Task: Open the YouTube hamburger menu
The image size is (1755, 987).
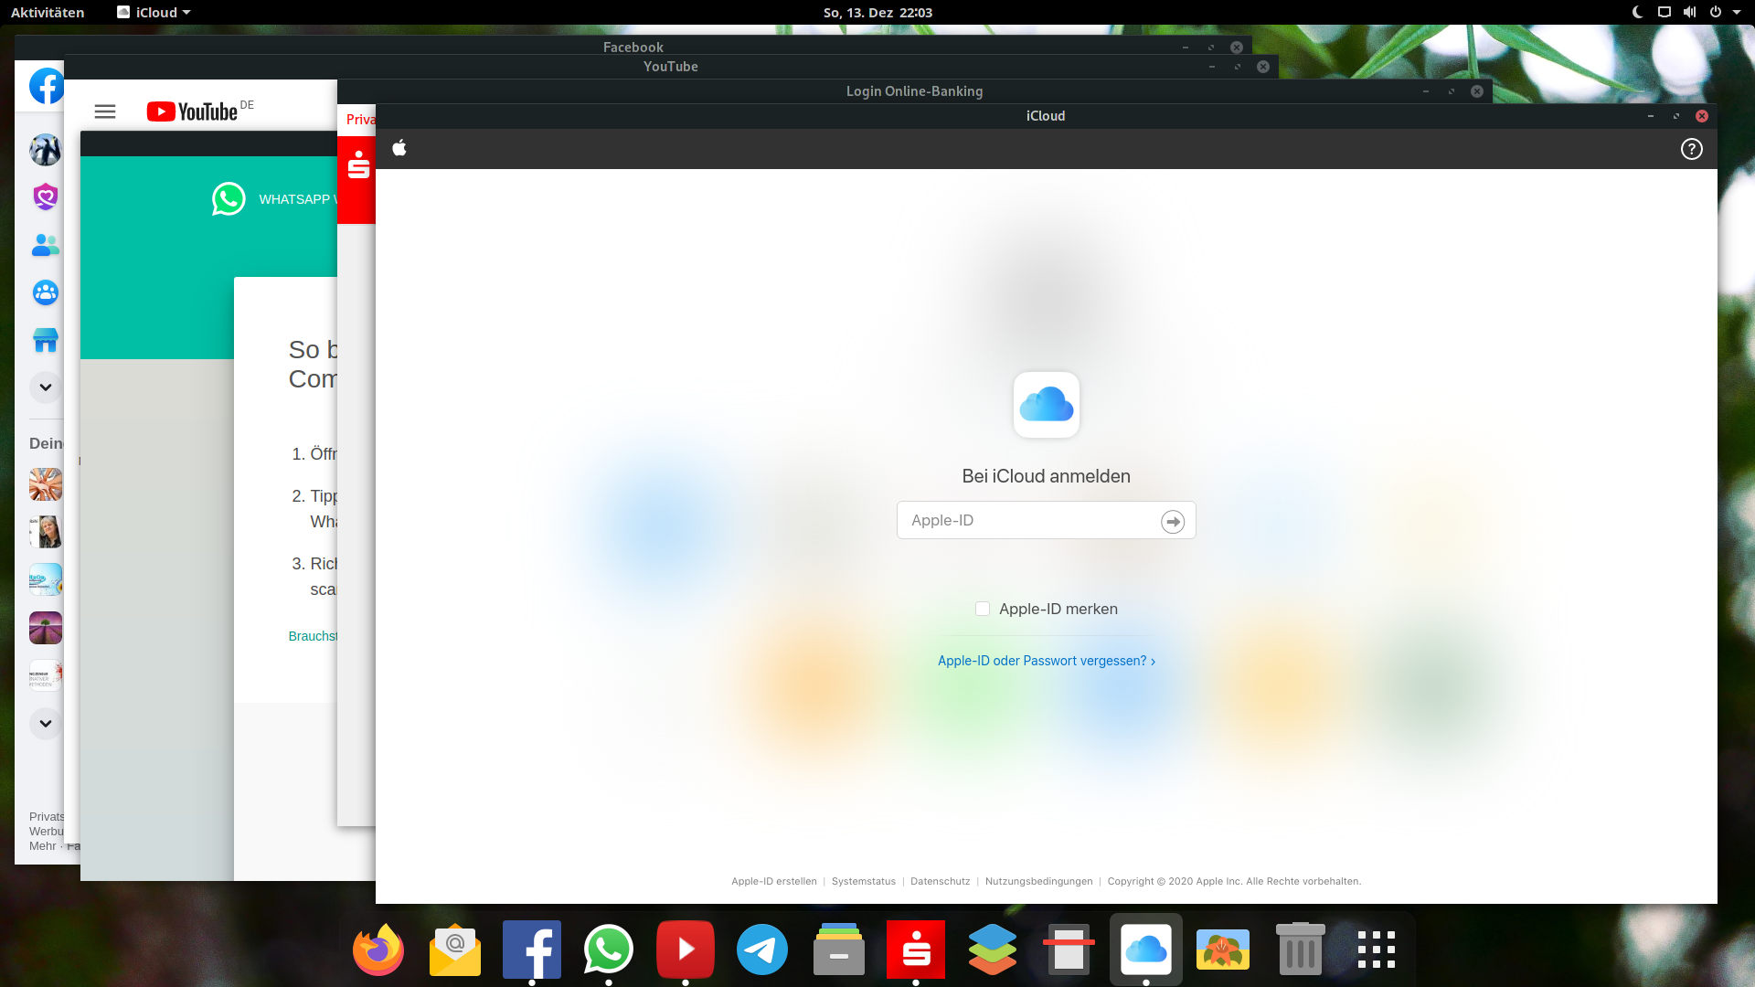Action: click(x=105, y=111)
